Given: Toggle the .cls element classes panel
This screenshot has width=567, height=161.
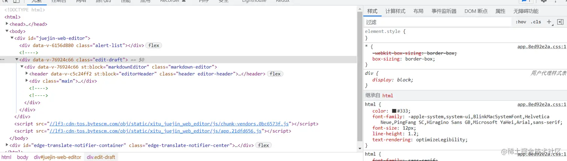Looking at the screenshot, I should pos(536,22).
